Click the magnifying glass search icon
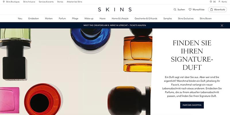Screen dimensions: 230x115 [x=175, y=9]
